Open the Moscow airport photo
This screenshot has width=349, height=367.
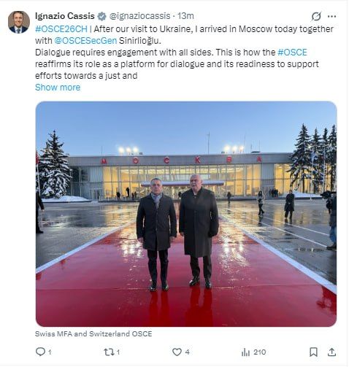pos(186,214)
